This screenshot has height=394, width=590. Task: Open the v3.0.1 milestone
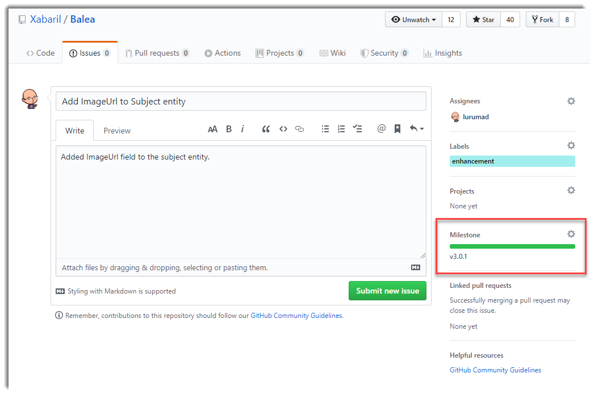pyautogui.click(x=458, y=257)
